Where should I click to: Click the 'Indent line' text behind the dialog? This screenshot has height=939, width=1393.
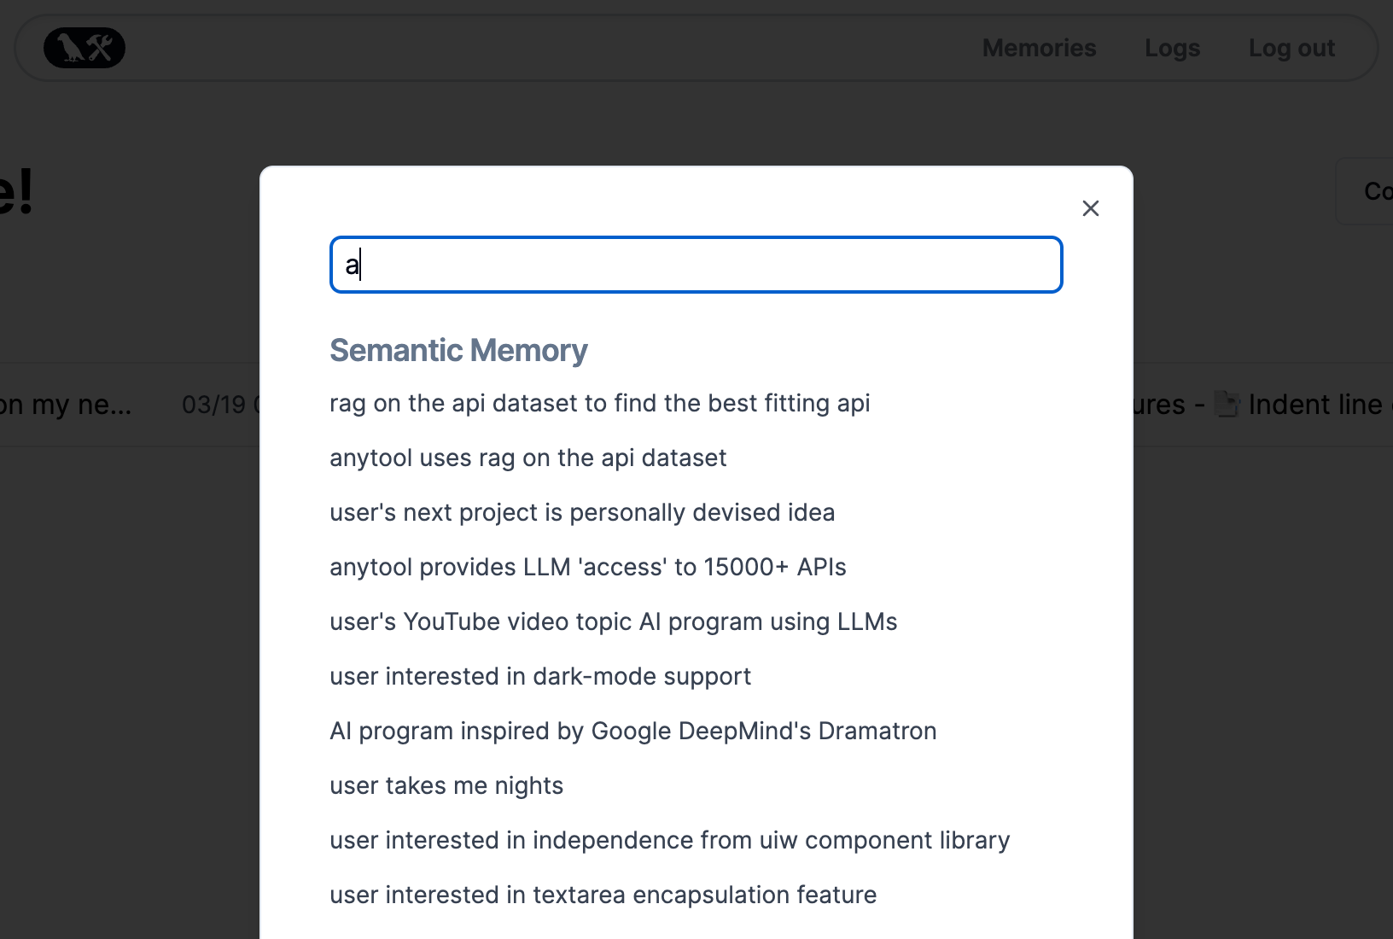pyautogui.click(x=1314, y=405)
